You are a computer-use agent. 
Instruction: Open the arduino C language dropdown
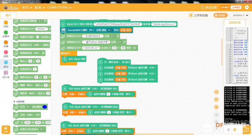[240, 15]
